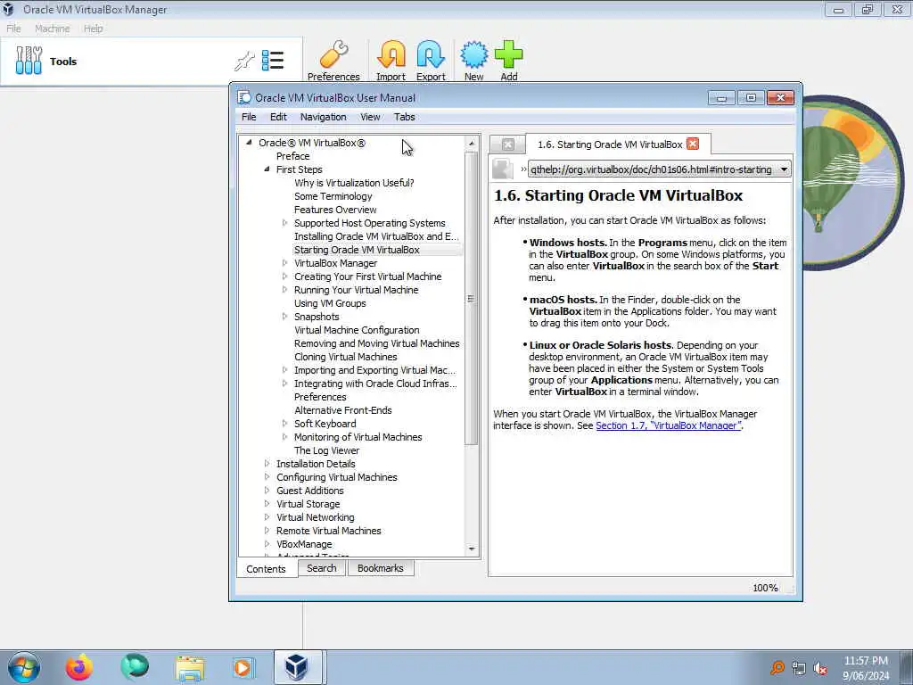Open Virtual Machine Configuration topic
The width and height of the screenshot is (913, 685).
(x=357, y=330)
